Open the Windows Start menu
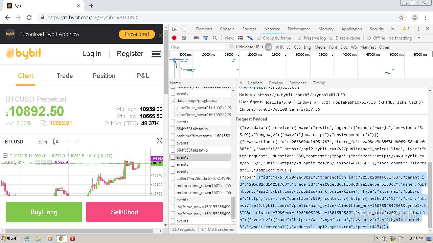 [9, 238]
